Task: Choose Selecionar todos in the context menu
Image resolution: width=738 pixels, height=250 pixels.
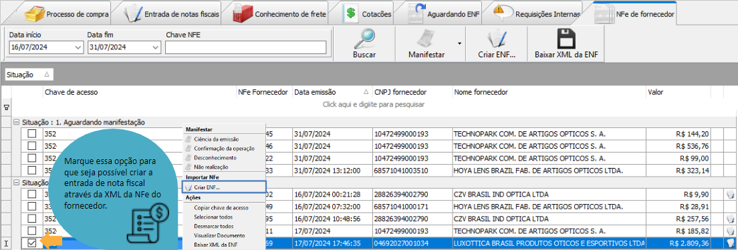Action: point(213,217)
